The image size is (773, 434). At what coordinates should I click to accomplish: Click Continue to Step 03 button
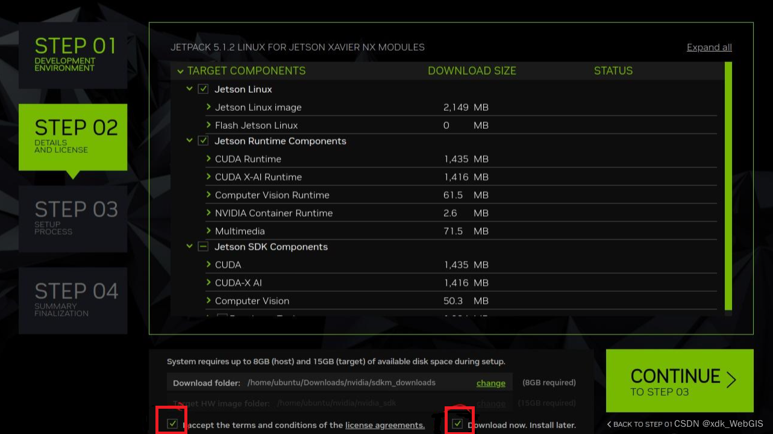680,380
